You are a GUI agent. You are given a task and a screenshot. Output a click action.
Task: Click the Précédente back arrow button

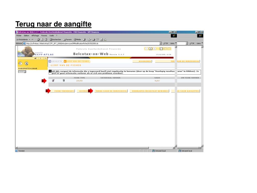point(22,39)
